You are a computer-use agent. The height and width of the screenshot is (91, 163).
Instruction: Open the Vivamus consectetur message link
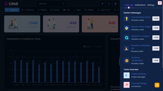137,59
